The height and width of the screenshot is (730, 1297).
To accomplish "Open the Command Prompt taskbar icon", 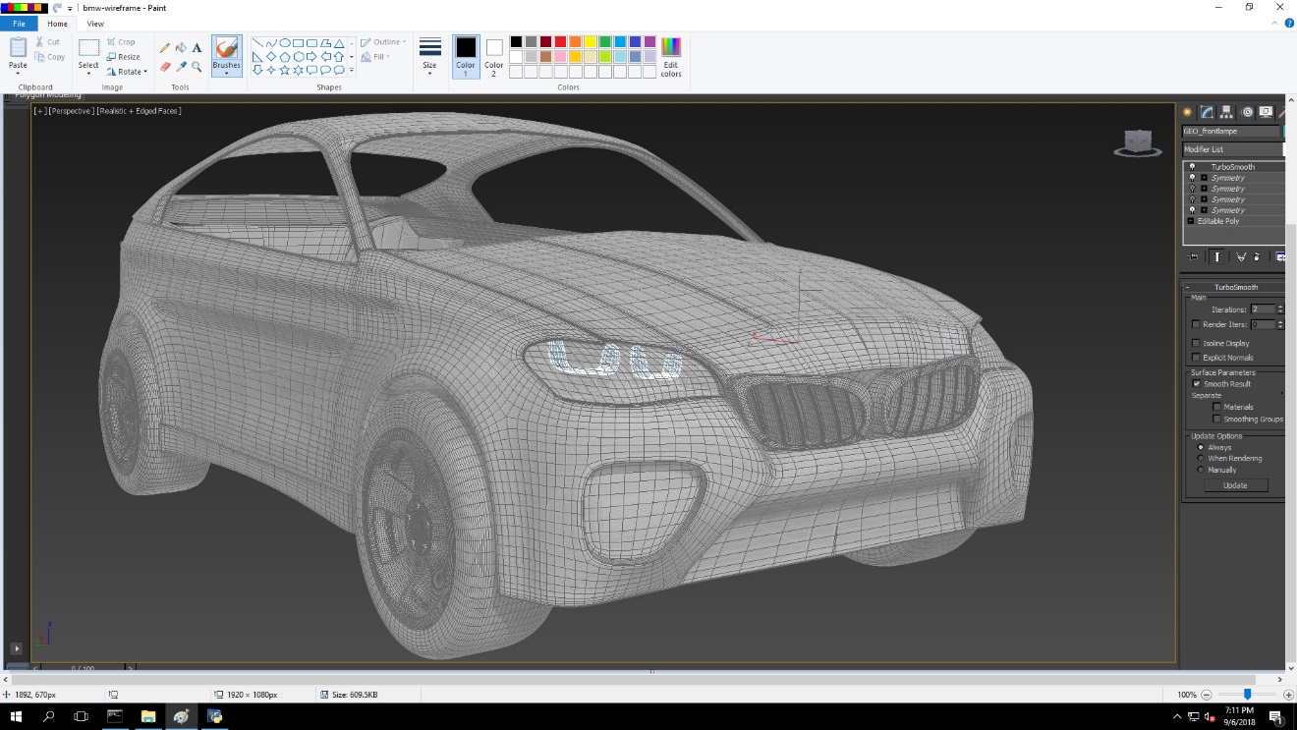I will click(x=115, y=716).
